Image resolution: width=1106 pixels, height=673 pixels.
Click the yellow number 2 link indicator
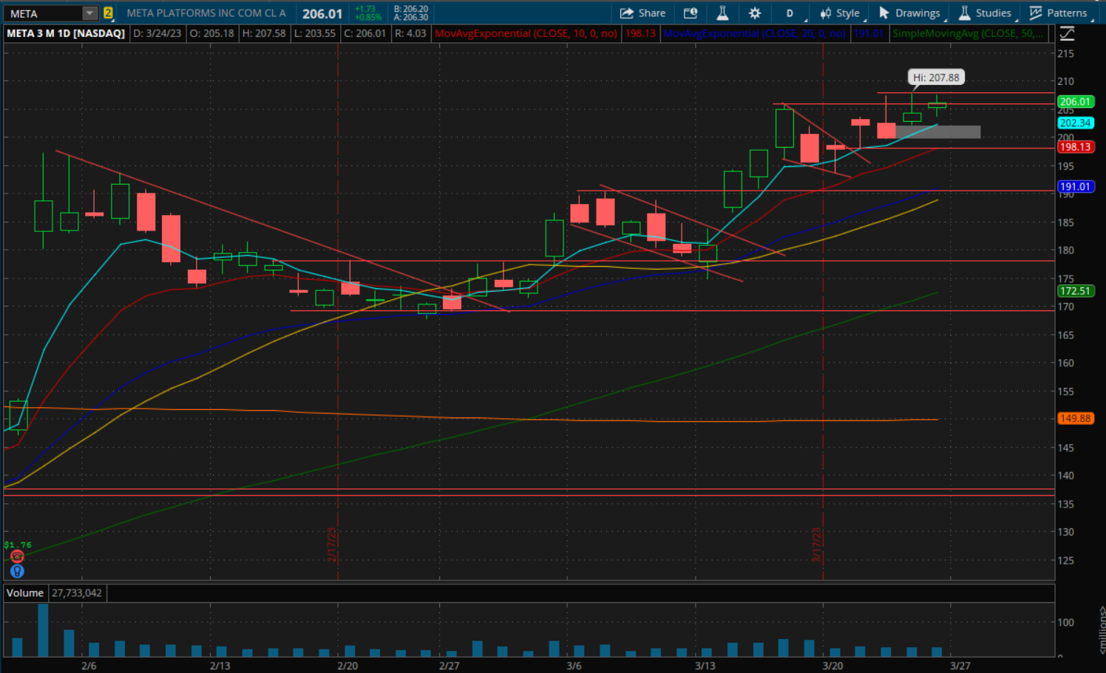[x=108, y=13]
